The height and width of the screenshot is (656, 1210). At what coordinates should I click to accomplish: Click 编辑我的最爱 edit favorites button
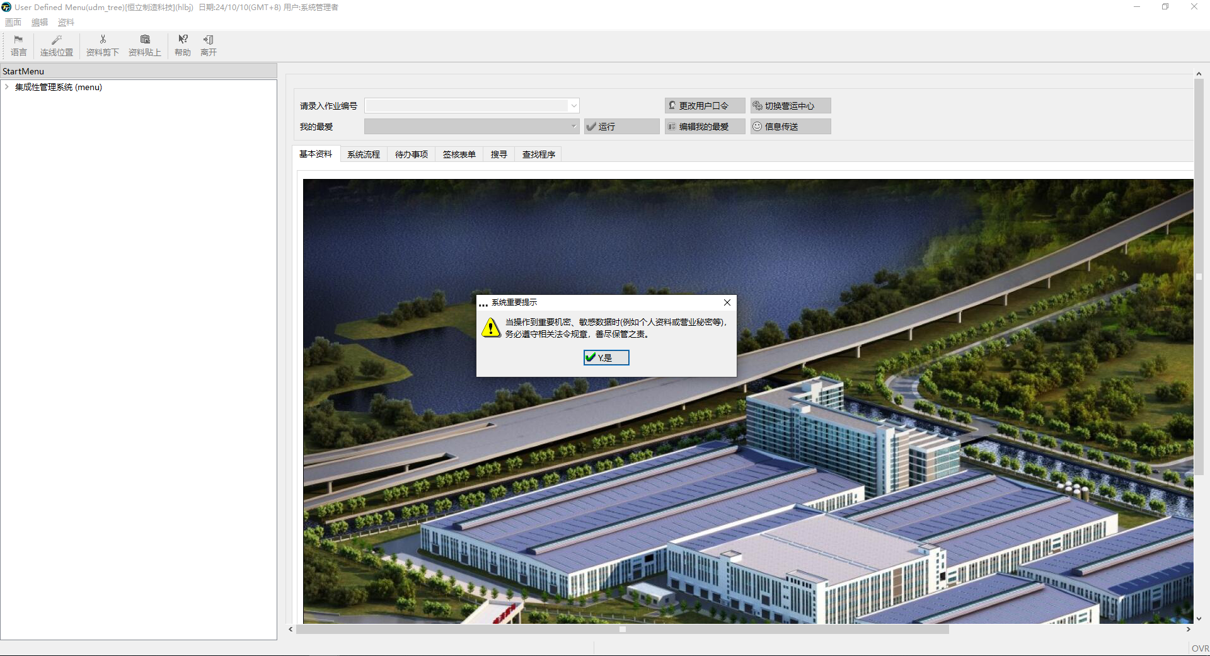(x=705, y=127)
